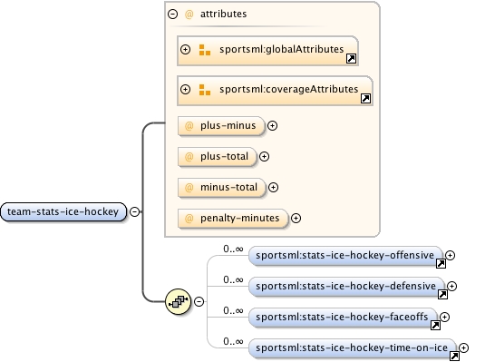Screen dimensions: 485x362
Task: Expand the plus-minus attribute
Action: click(x=272, y=126)
